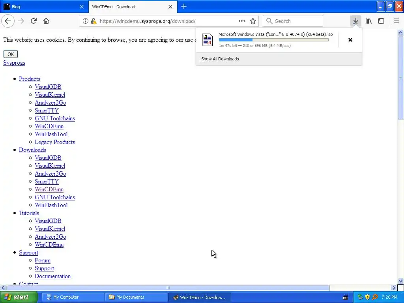Viewport: 404px width, 303px height.
Task: Accept cookies with the OK button
Action: (x=11, y=54)
